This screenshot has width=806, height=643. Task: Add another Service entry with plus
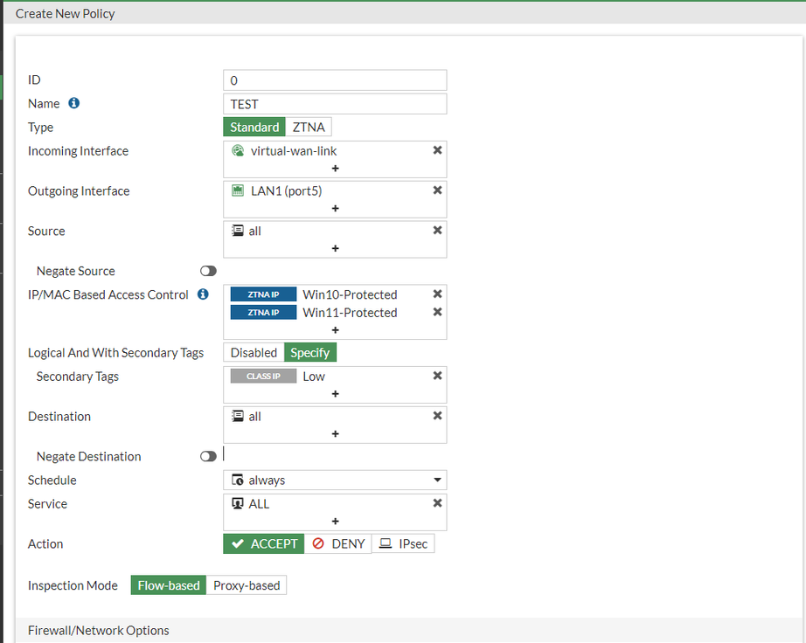pos(335,521)
